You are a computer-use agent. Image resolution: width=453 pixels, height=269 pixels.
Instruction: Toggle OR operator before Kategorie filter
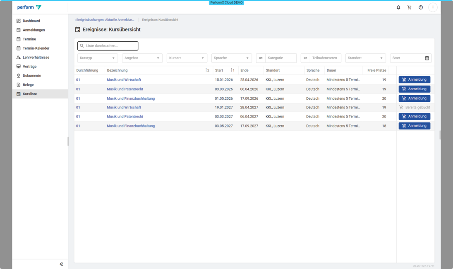point(261,58)
